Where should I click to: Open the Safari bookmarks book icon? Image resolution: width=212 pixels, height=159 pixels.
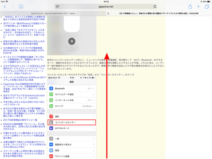21,6
